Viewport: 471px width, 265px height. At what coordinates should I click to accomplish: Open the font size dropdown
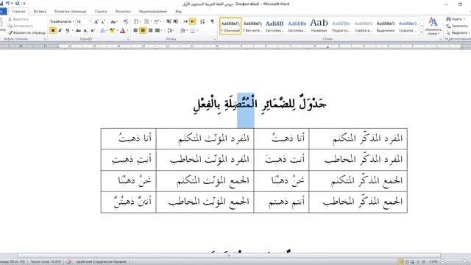pos(91,21)
